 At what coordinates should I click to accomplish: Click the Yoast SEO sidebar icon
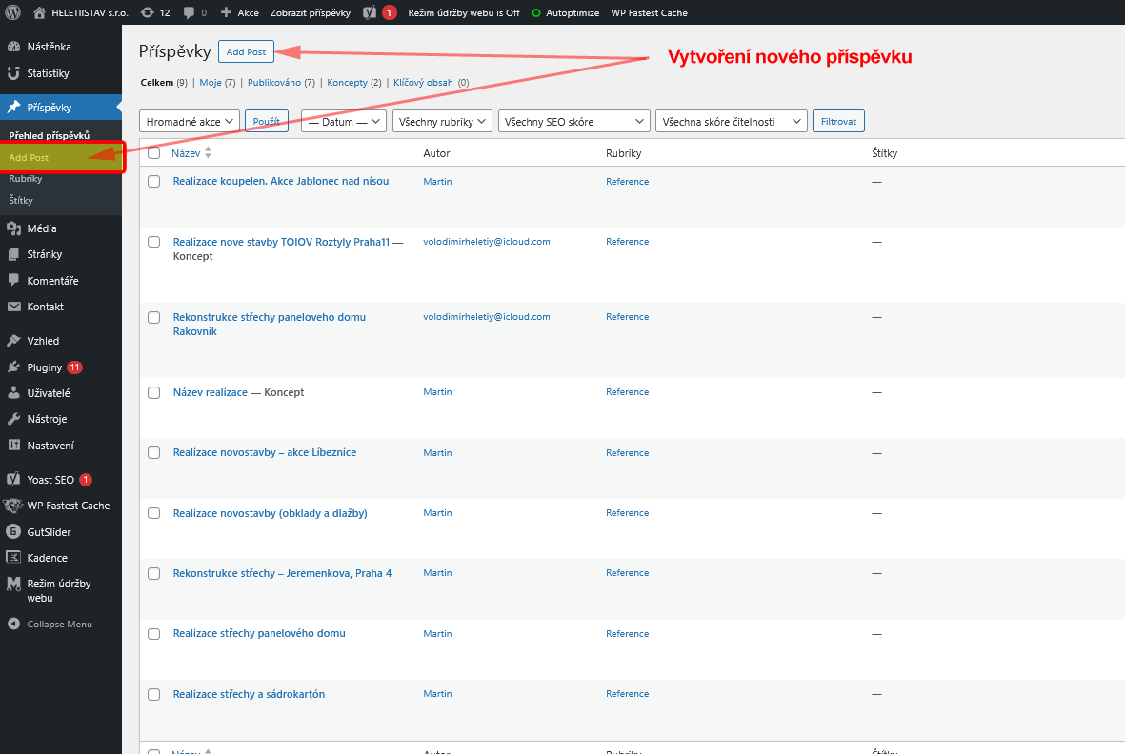click(x=13, y=480)
